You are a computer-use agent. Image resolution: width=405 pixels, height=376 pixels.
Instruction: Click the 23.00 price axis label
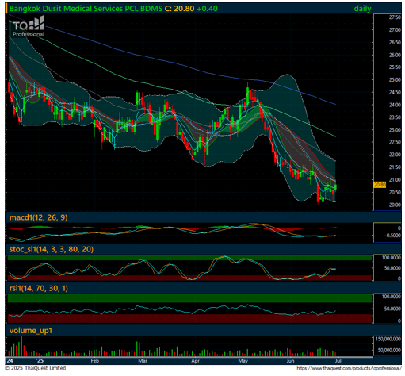click(395, 130)
